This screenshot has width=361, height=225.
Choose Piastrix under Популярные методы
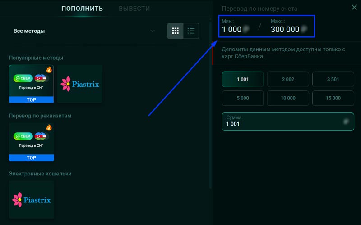click(x=80, y=84)
